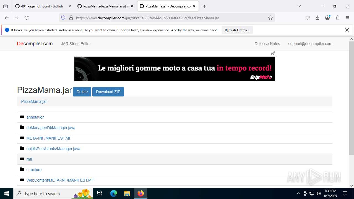Viewport: 354px width, 199px height.
Task: Close the 404 Page not found tab
Action: click(69, 6)
